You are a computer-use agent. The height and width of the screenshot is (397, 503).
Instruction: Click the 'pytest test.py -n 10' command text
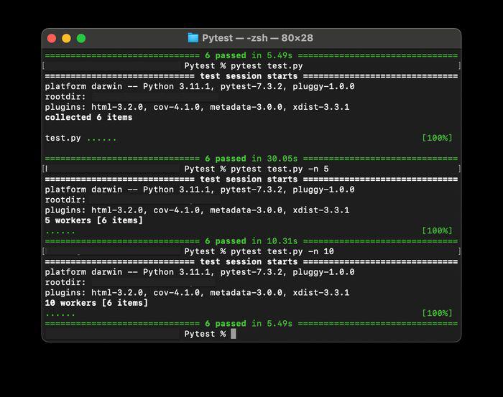(x=282, y=251)
